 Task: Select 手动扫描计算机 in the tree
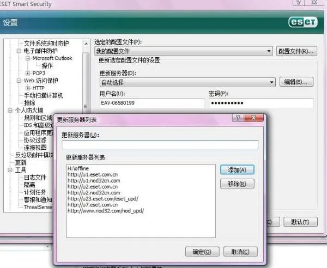[x=44, y=95]
